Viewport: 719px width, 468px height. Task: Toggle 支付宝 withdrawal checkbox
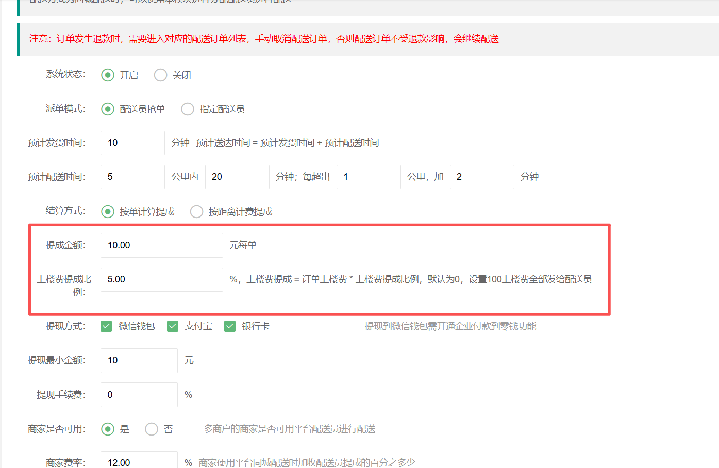[173, 326]
